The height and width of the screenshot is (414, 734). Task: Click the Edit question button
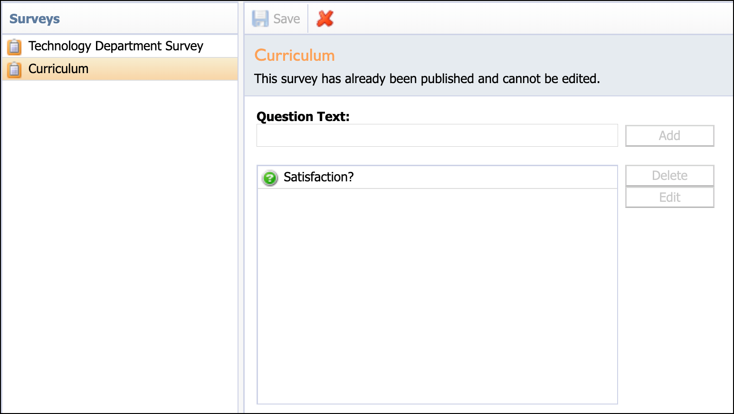tap(669, 198)
